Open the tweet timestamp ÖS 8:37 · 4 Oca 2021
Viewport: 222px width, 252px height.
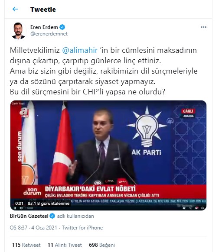point(33,228)
